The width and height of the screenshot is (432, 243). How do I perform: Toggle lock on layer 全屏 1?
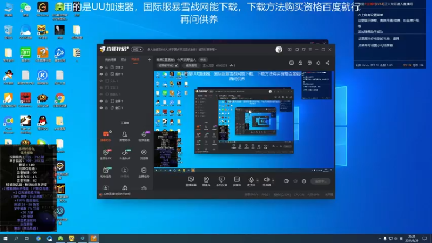pyautogui.click(x=106, y=101)
